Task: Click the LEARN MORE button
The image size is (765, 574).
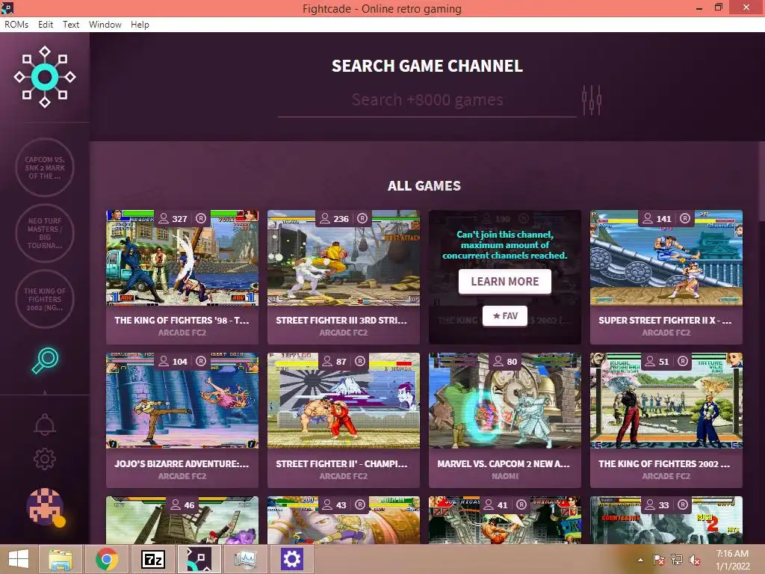Action: 505,282
